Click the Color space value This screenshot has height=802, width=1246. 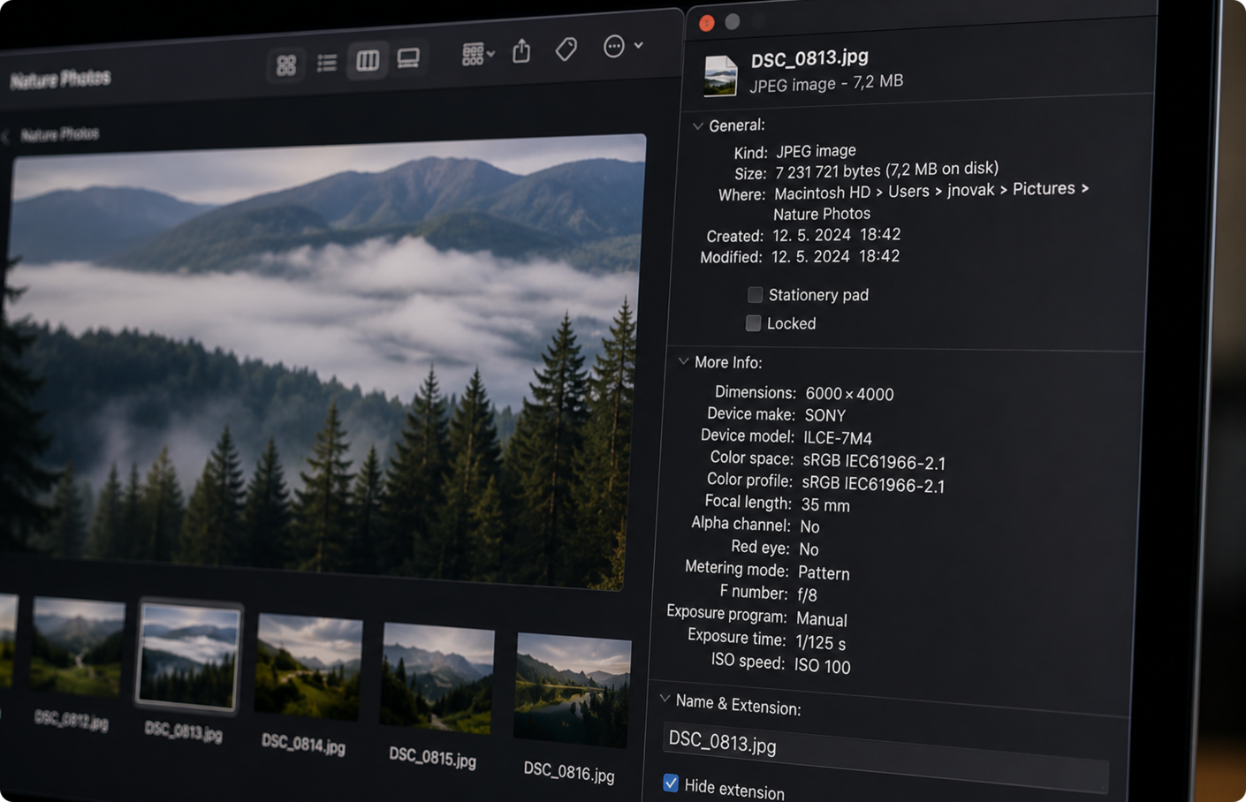tap(874, 462)
